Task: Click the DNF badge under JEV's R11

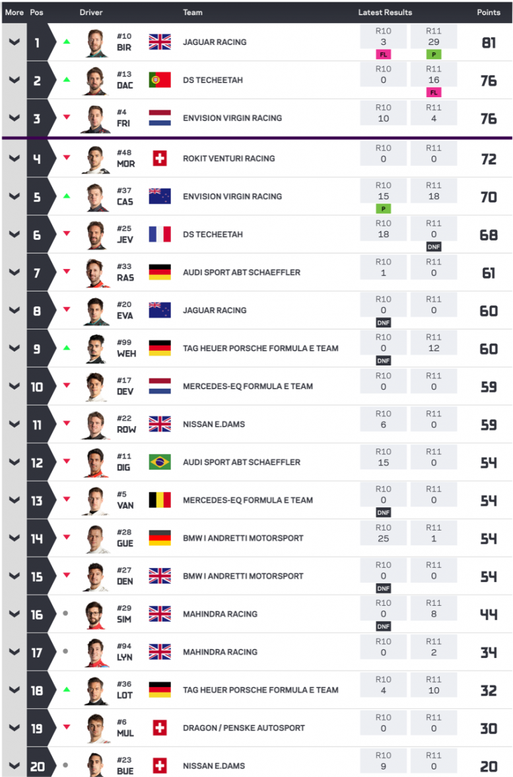Action: pyautogui.click(x=434, y=246)
